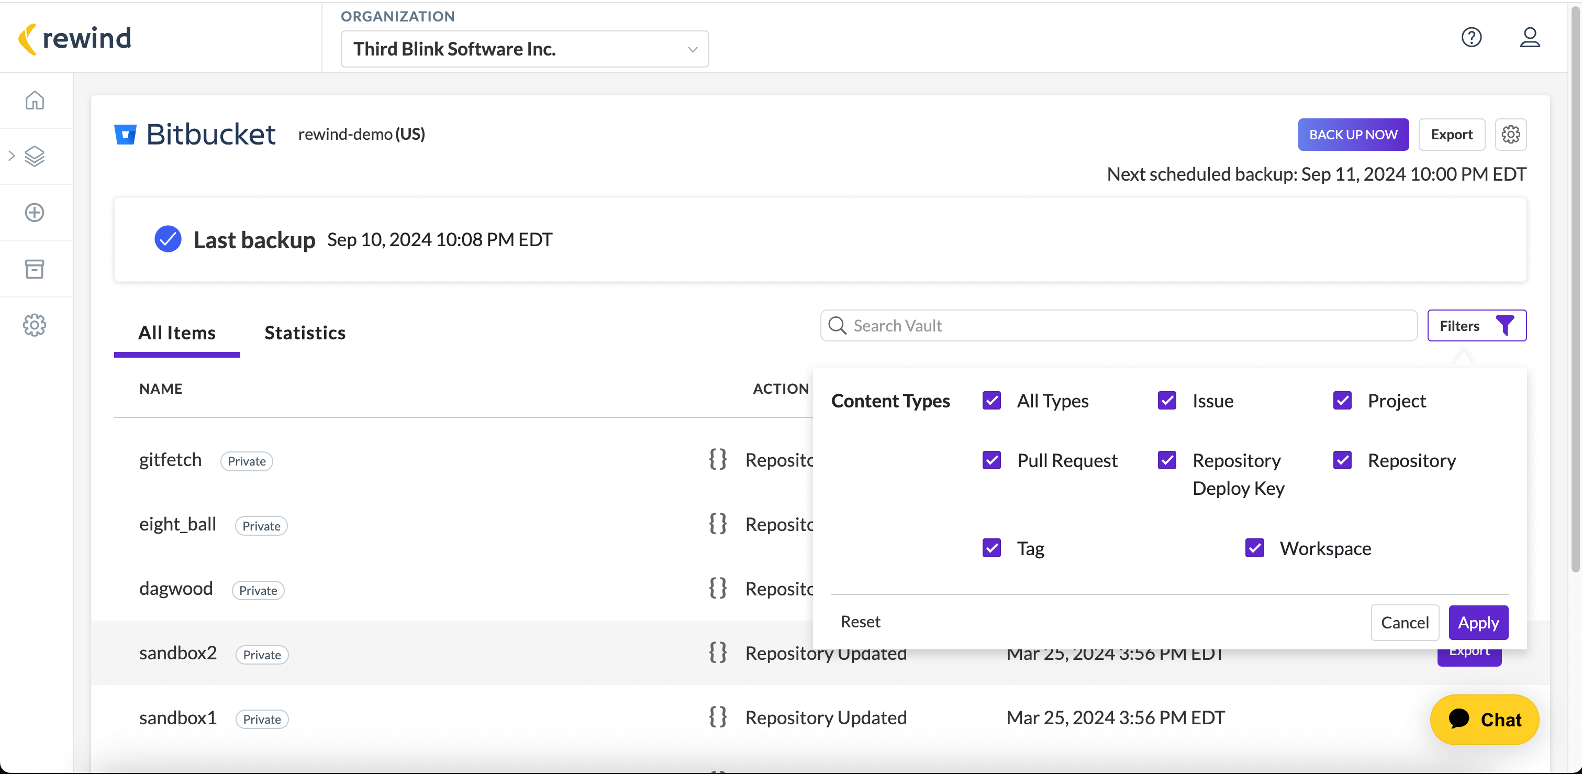Uncheck the Project checkbox
The height and width of the screenshot is (774, 1582).
click(x=1342, y=401)
